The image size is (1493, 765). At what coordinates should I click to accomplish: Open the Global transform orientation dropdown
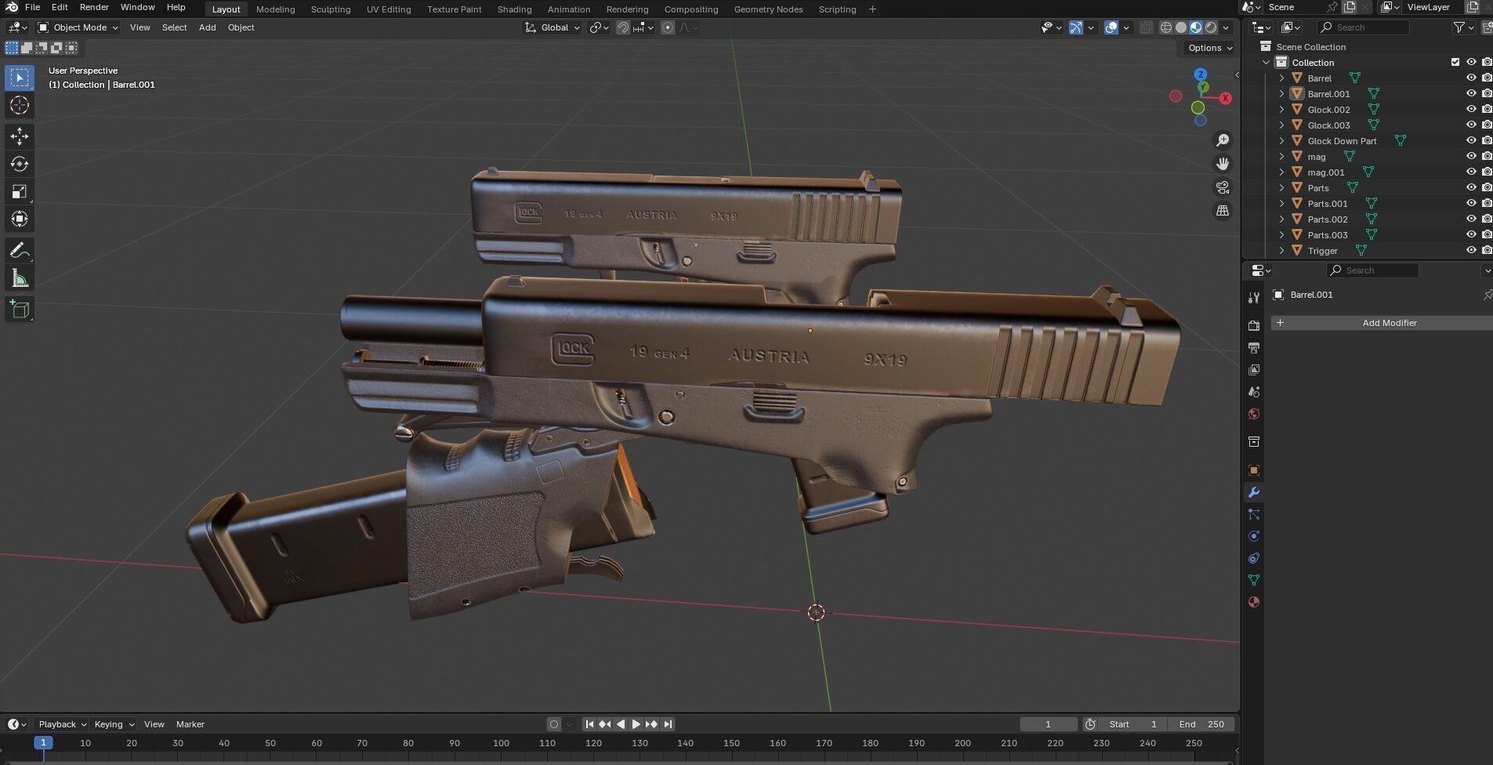(x=553, y=27)
